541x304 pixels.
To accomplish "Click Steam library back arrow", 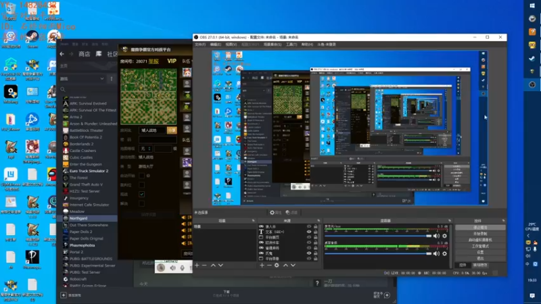I will click(62, 54).
